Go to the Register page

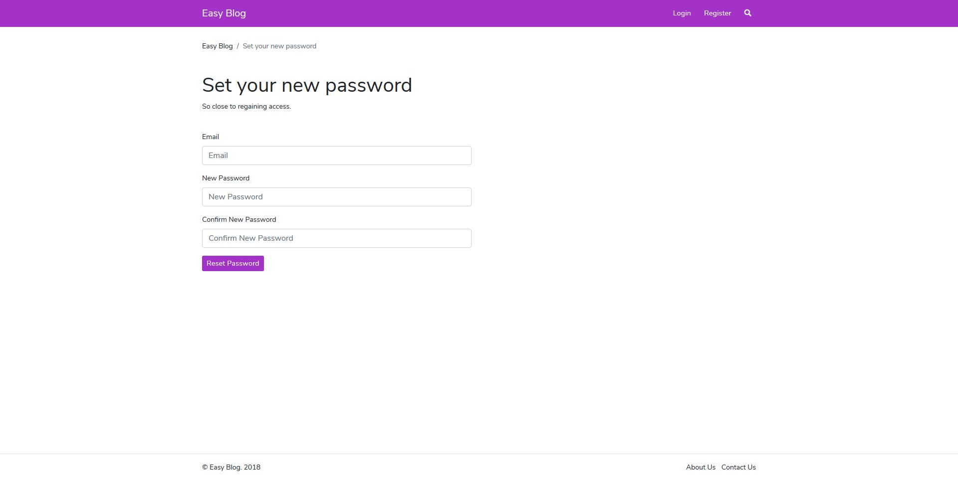pyautogui.click(x=717, y=13)
